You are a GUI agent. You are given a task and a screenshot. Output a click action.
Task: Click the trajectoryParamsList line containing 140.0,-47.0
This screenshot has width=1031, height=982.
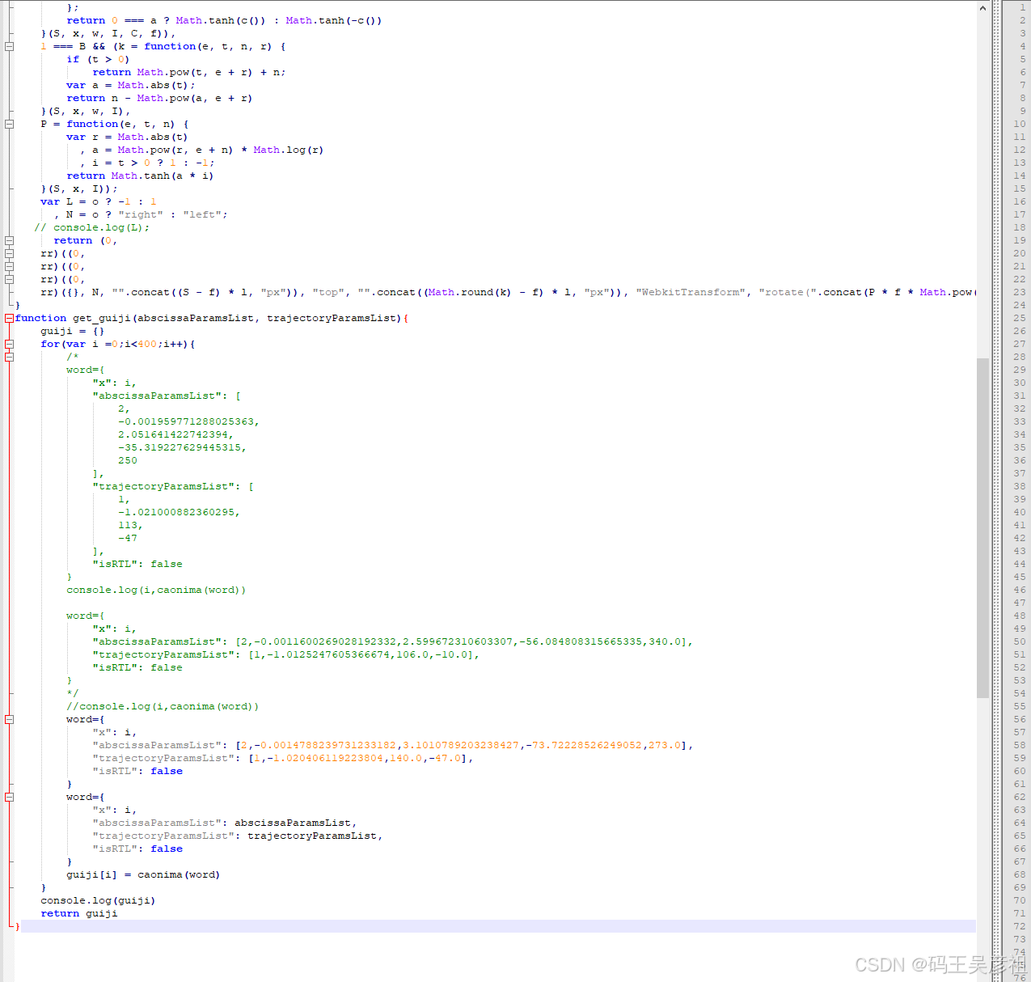282,758
